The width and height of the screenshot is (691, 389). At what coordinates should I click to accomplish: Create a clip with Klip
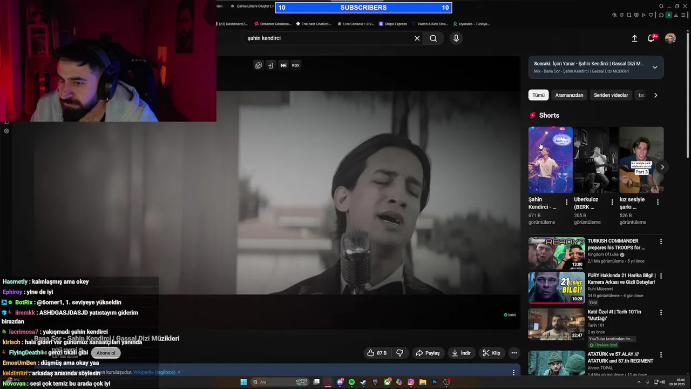click(491, 353)
